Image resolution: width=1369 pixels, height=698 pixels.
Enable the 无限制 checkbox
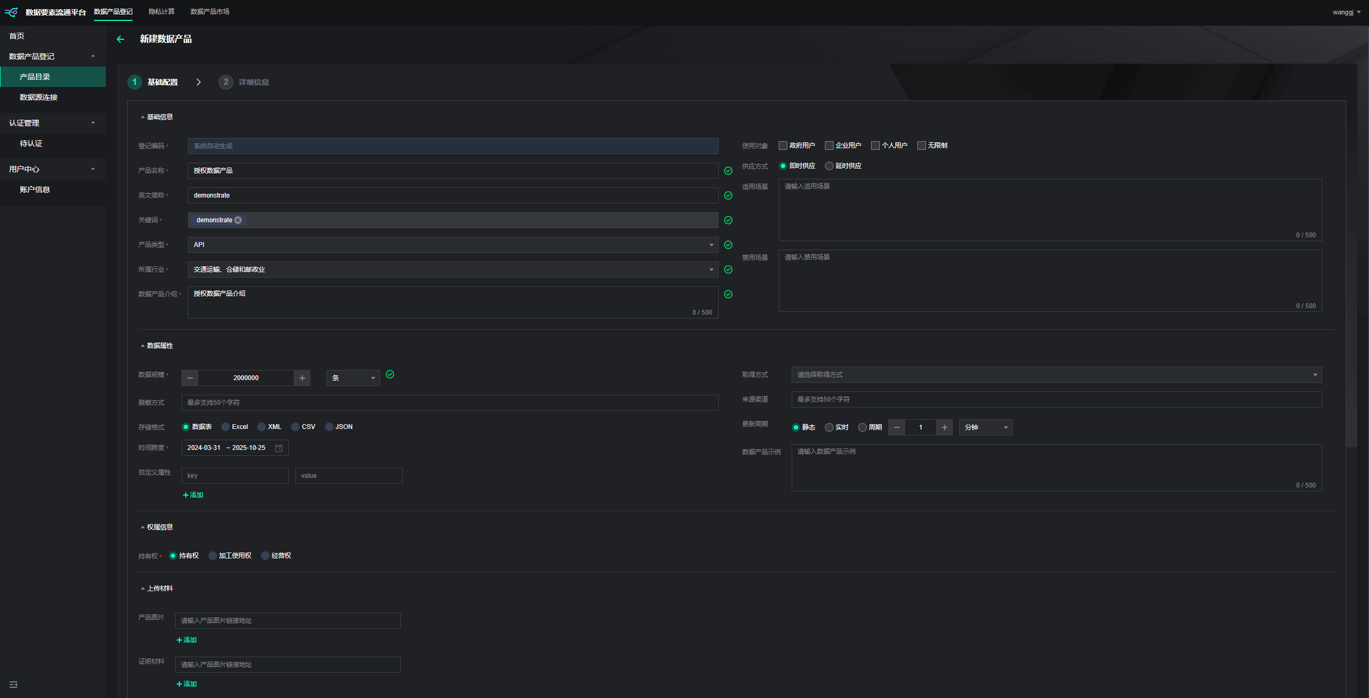click(922, 146)
